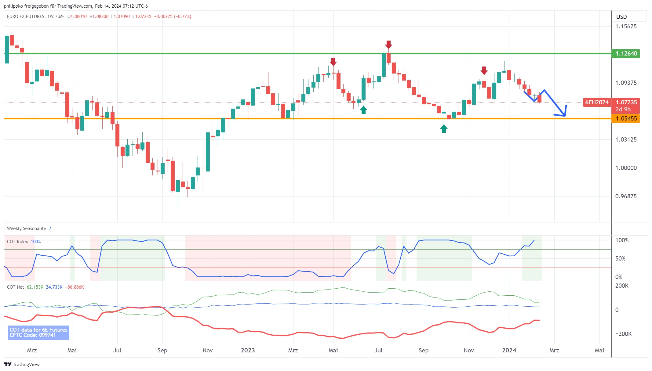
Task: Click the 1.09375 price axis label
Action: coord(626,83)
